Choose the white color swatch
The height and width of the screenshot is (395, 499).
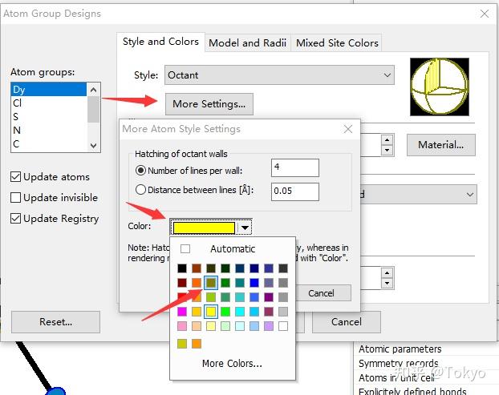pyautogui.click(x=282, y=326)
